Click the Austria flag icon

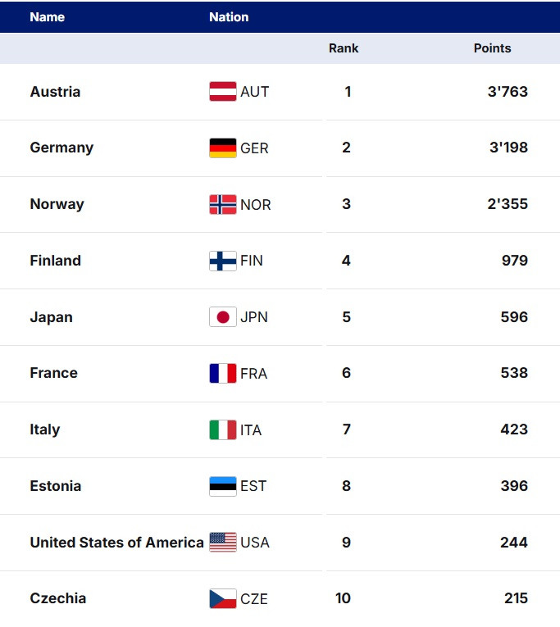223,92
